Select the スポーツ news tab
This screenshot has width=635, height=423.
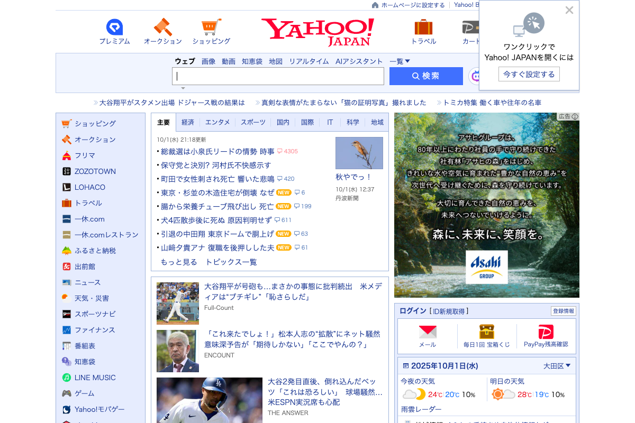[253, 122]
